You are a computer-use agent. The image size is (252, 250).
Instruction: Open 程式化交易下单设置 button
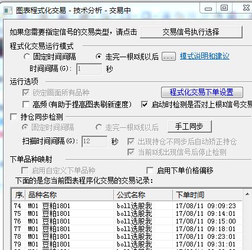click(x=202, y=92)
